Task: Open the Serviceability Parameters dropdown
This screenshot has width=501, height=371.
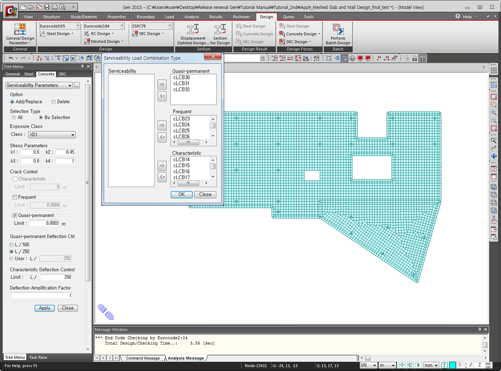Action: tap(39, 85)
